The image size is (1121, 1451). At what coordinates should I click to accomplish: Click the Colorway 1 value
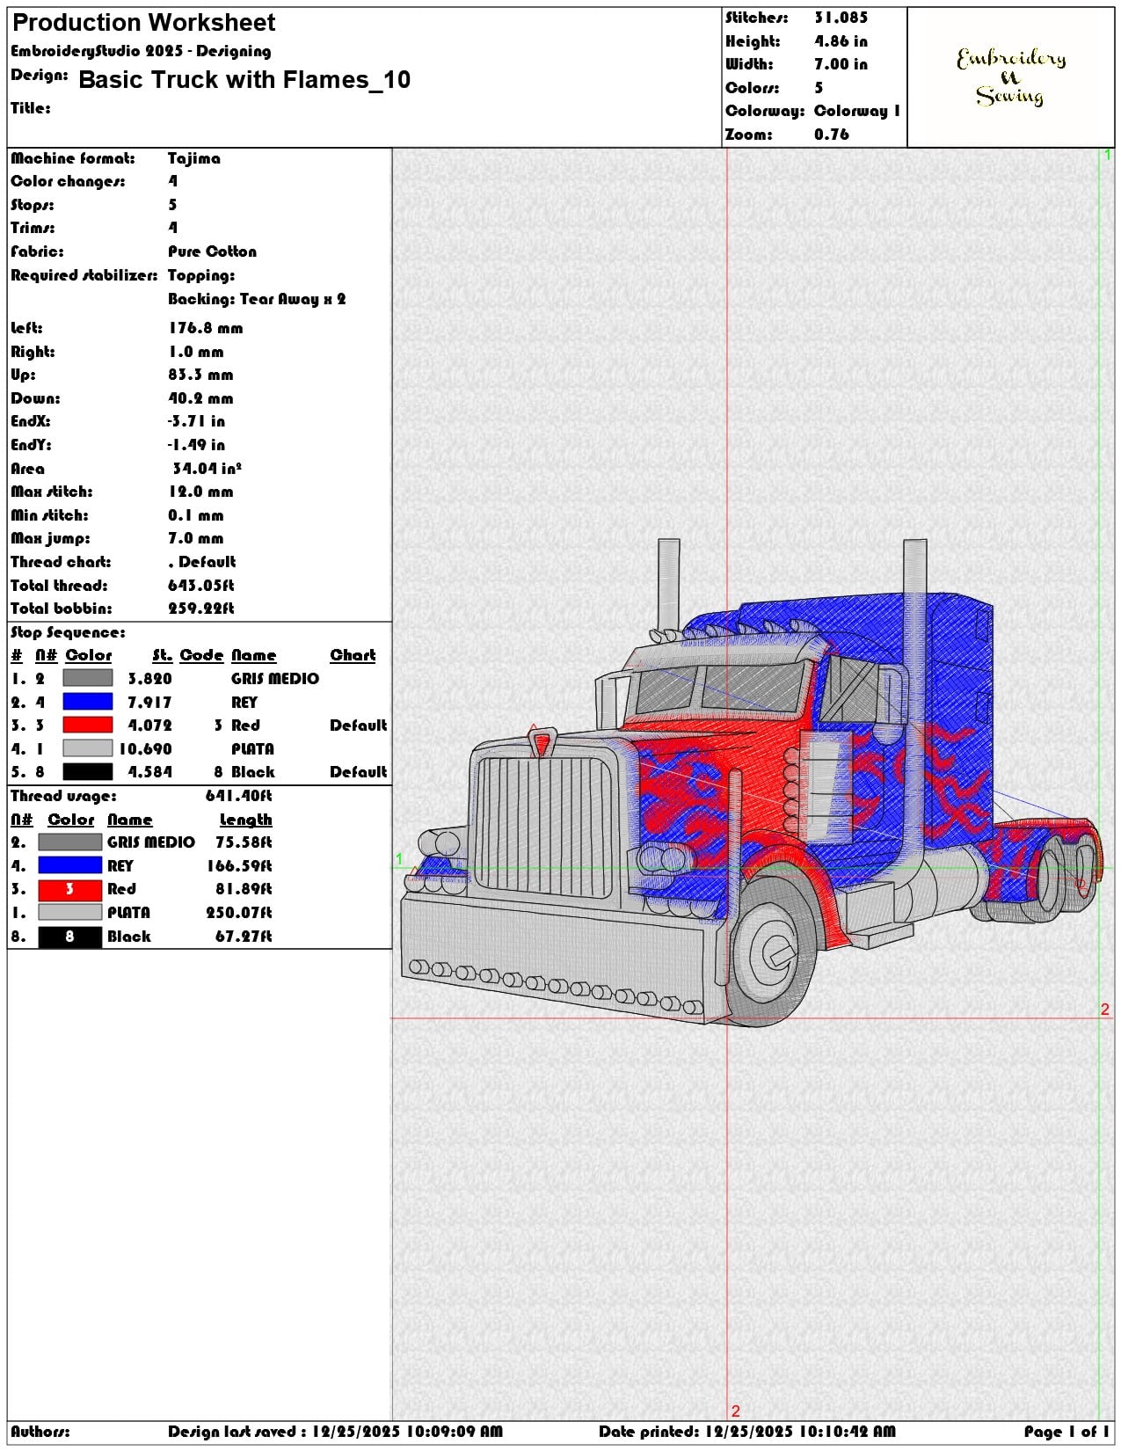[857, 111]
